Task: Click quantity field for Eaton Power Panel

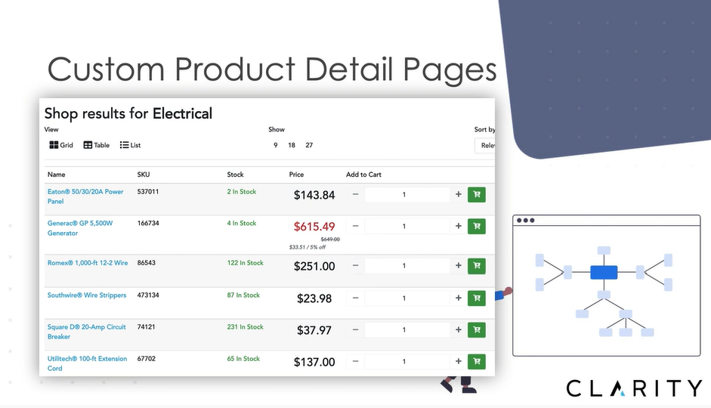Action: (407, 194)
